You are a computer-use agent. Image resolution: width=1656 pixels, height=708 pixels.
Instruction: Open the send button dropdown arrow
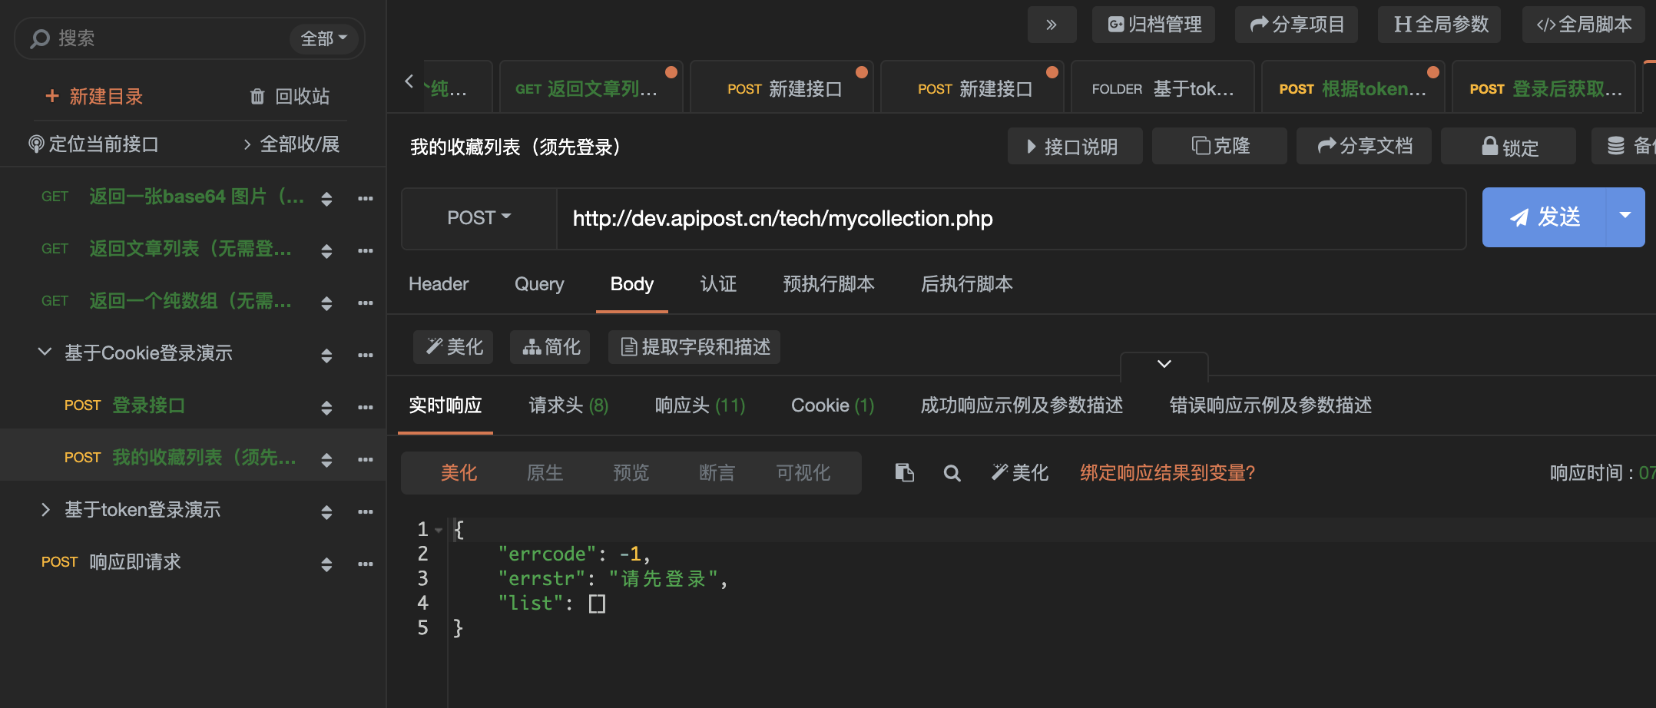[x=1625, y=217]
